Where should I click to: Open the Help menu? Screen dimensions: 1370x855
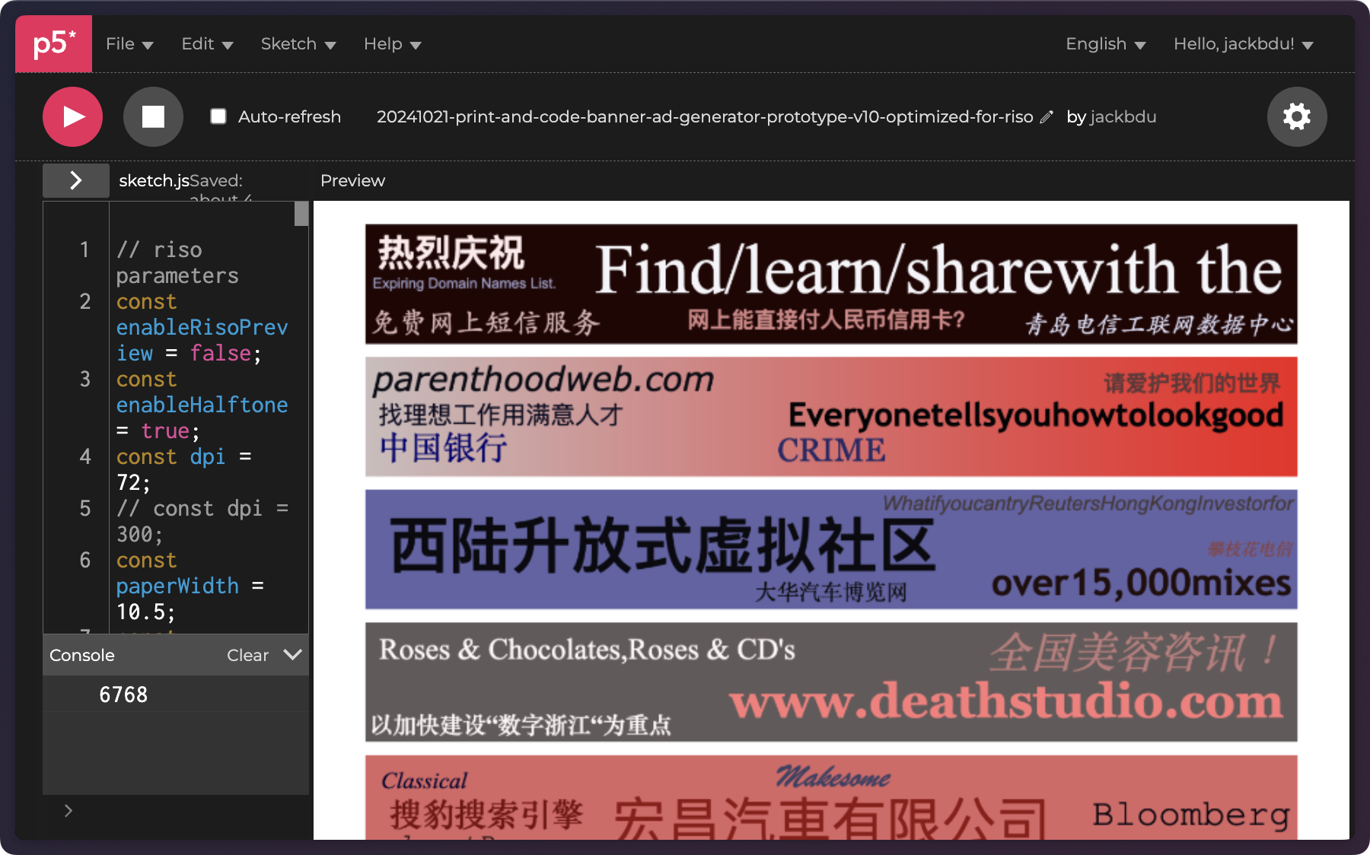pos(391,44)
